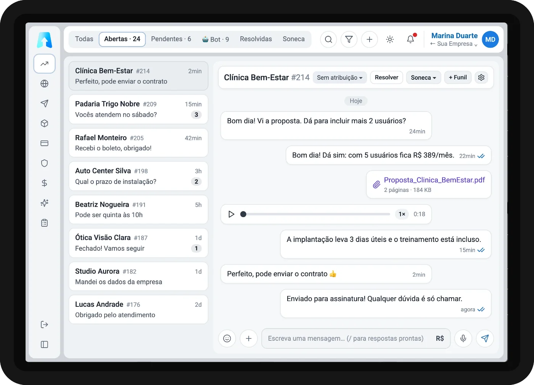
Task: Switch to the Pendentes tab
Action: [x=171, y=39]
